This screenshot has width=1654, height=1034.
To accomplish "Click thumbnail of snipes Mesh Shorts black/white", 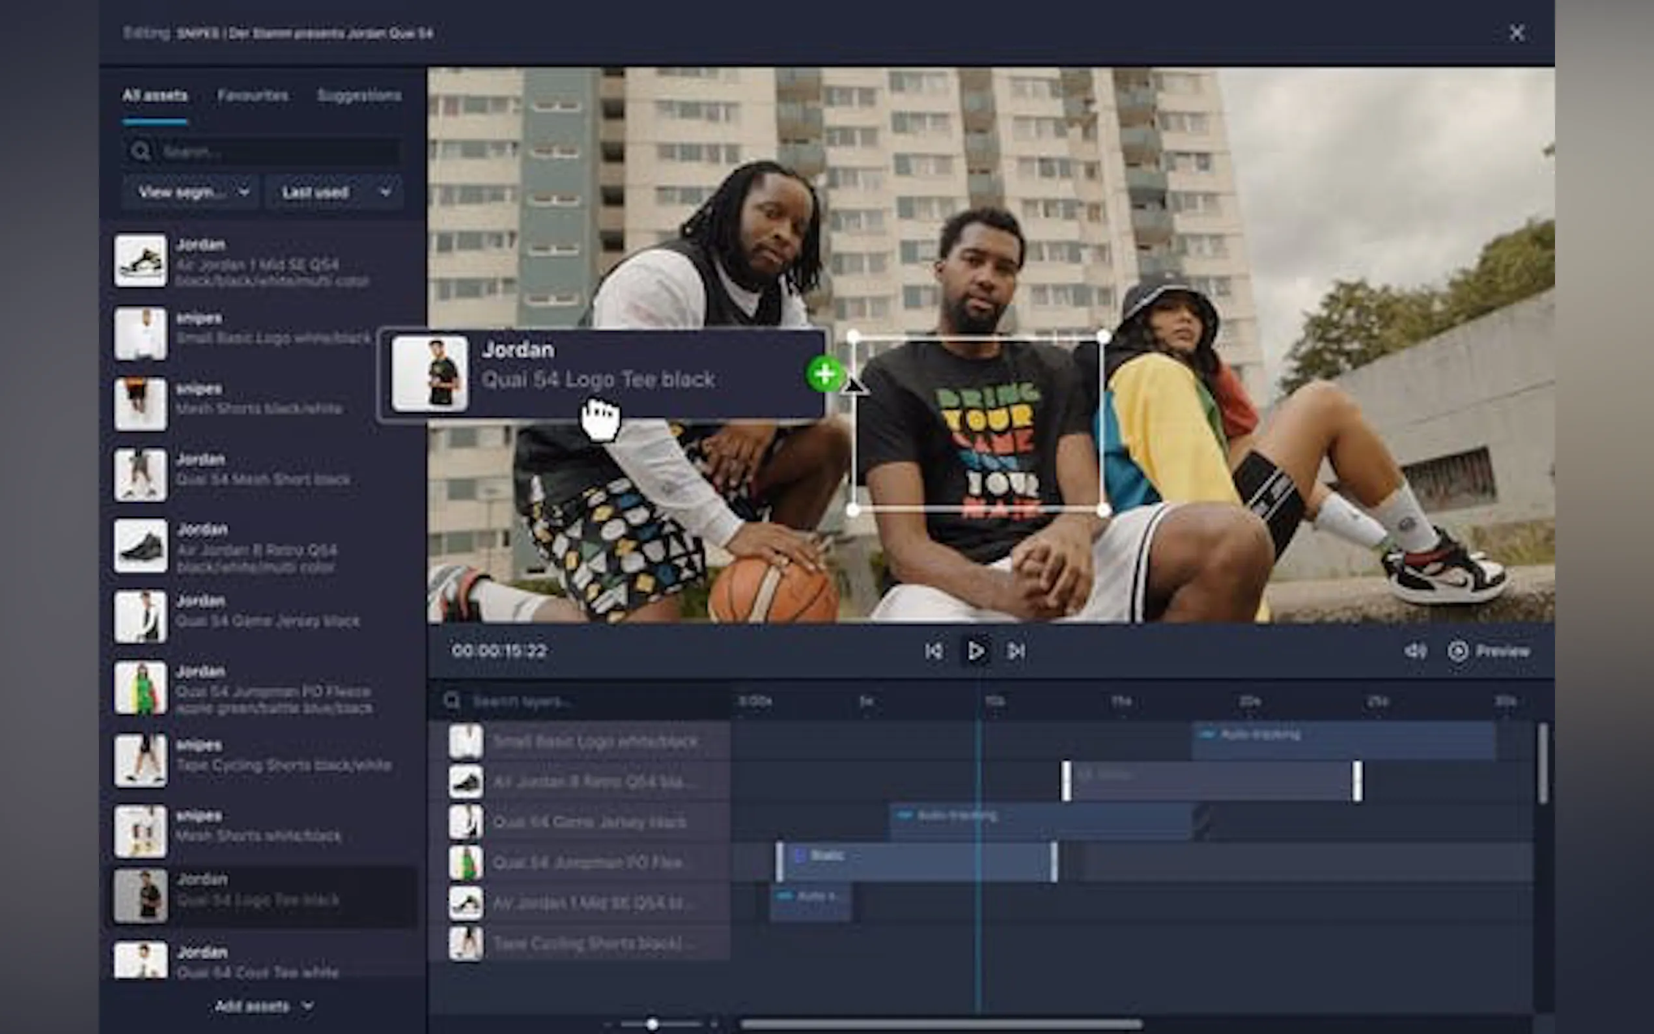I will 140,404.
